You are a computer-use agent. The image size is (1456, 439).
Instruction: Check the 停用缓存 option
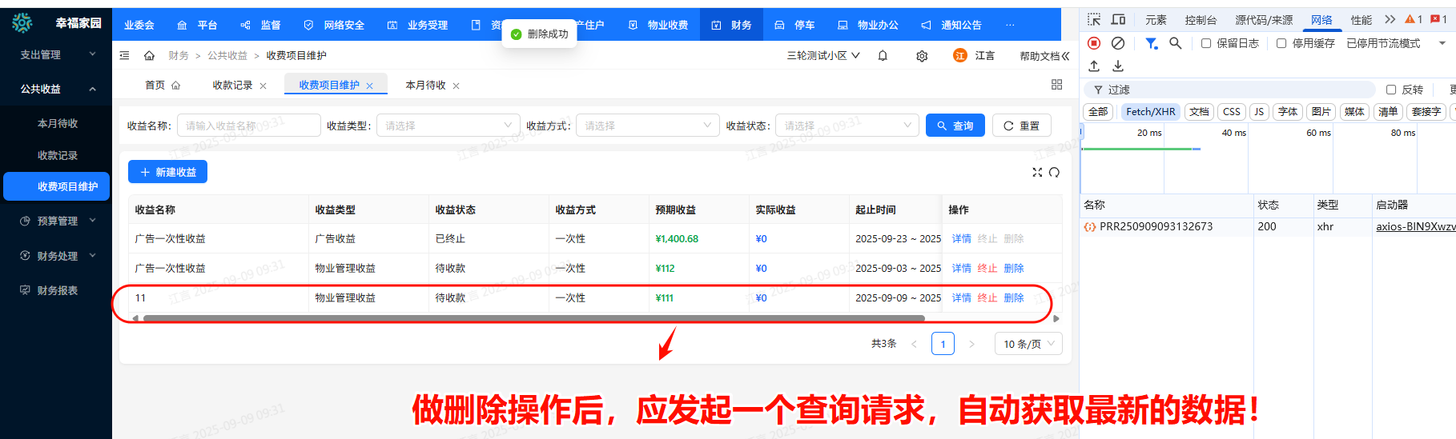point(1281,43)
